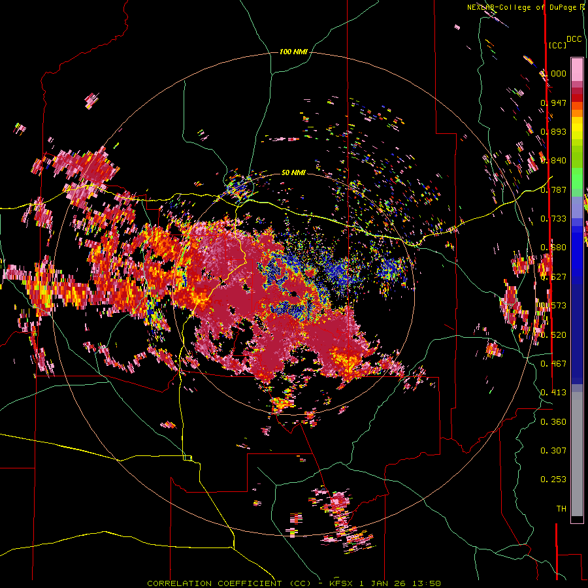
Task: Click the [CC] legend label
Action: click(x=557, y=45)
